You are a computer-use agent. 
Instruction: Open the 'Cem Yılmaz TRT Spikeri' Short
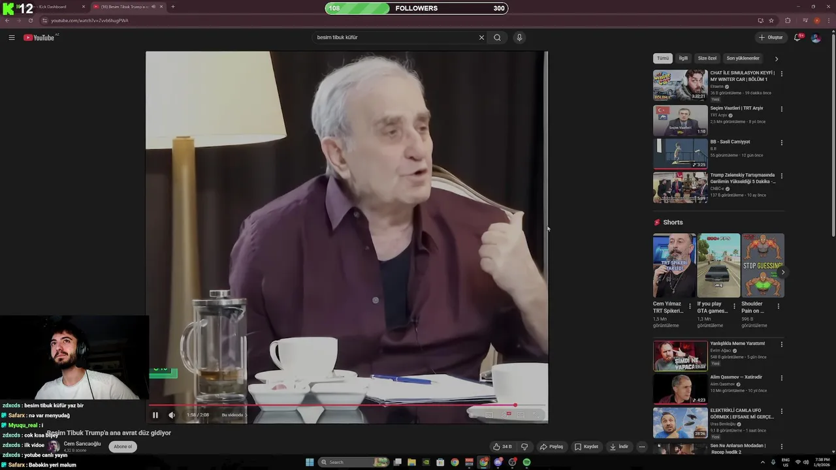674,266
